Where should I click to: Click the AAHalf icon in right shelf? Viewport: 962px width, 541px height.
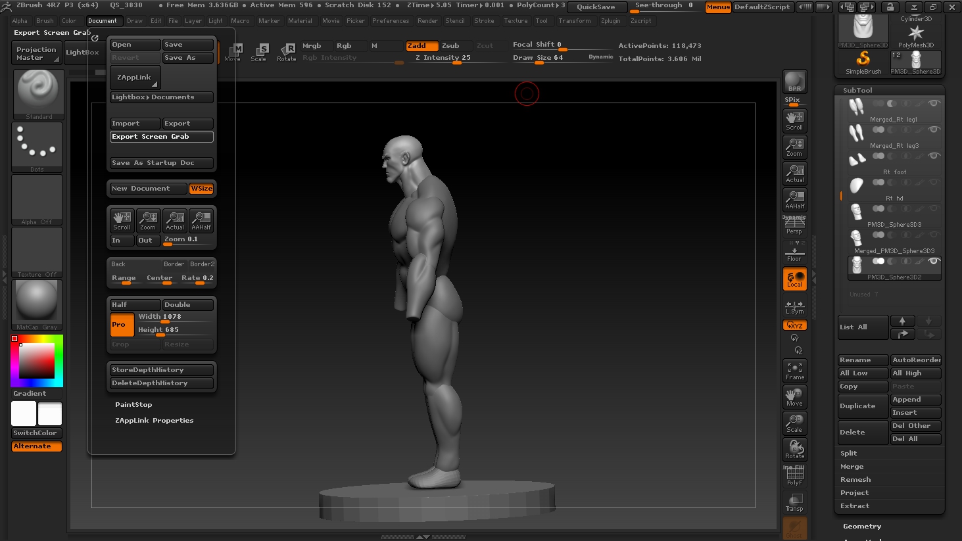click(795, 200)
